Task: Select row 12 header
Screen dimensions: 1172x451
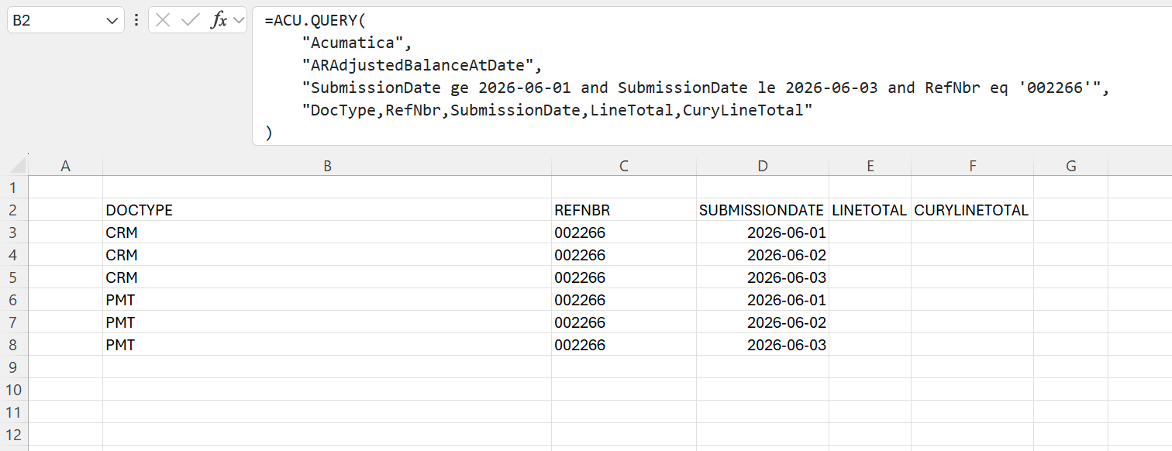Action: click(14, 435)
